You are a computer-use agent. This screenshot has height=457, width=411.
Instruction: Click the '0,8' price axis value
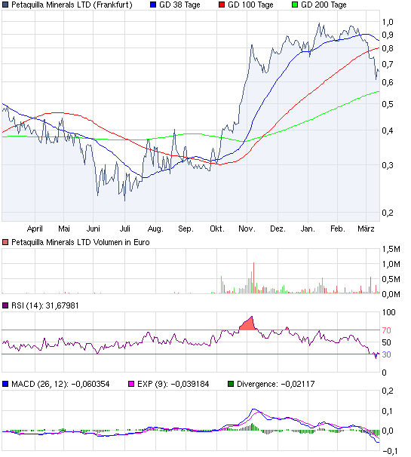(x=388, y=48)
